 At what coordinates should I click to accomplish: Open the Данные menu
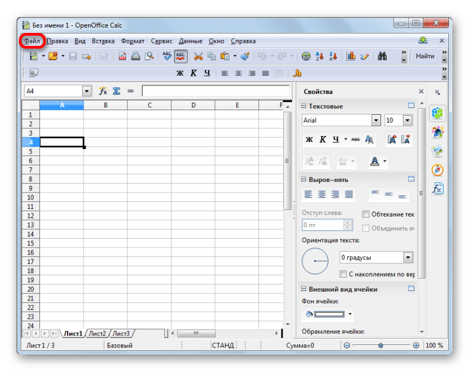coord(190,41)
